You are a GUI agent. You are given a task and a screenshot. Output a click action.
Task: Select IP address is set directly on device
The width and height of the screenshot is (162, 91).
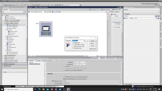[64, 70]
